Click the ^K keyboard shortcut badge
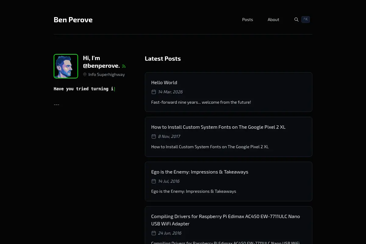This screenshot has width=366, height=244. coord(306,20)
